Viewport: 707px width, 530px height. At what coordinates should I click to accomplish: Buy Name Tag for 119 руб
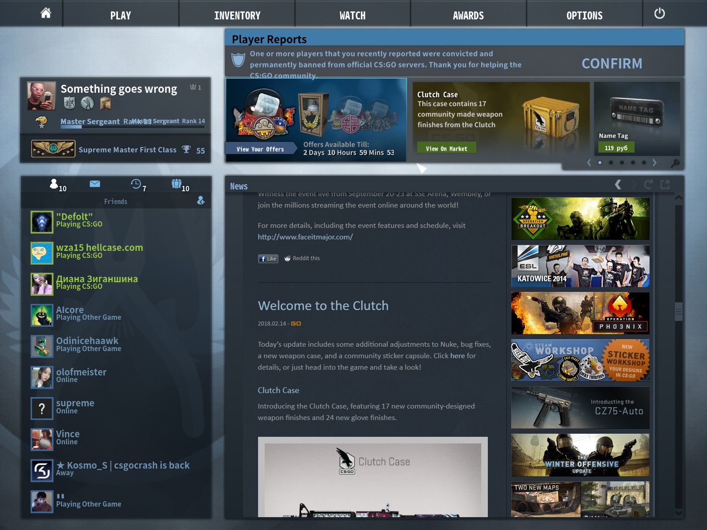[616, 148]
